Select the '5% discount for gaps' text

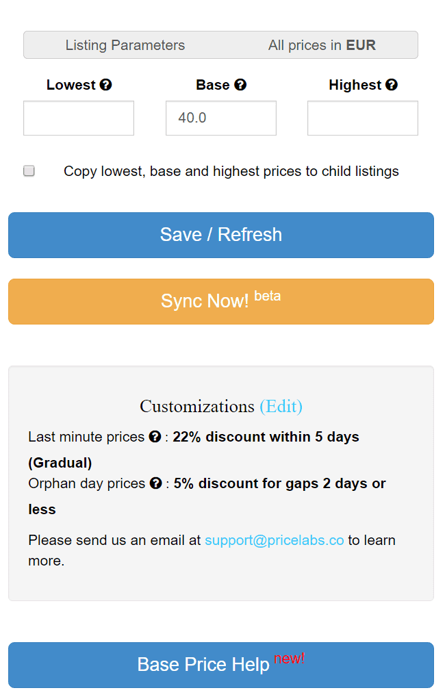click(246, 483)
